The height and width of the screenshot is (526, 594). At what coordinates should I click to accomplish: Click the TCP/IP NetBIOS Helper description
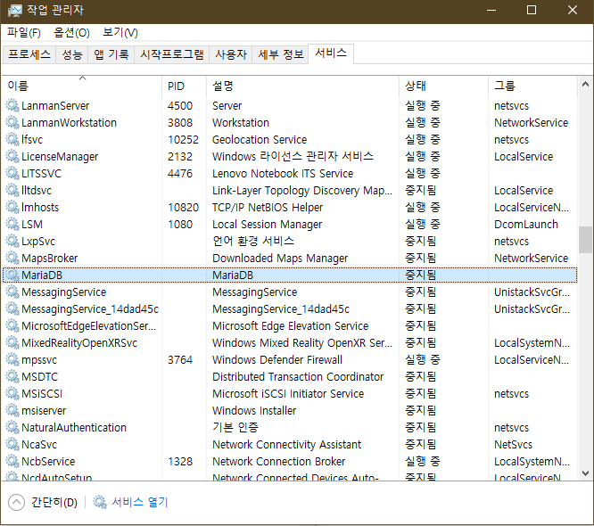tap(268, 207)
